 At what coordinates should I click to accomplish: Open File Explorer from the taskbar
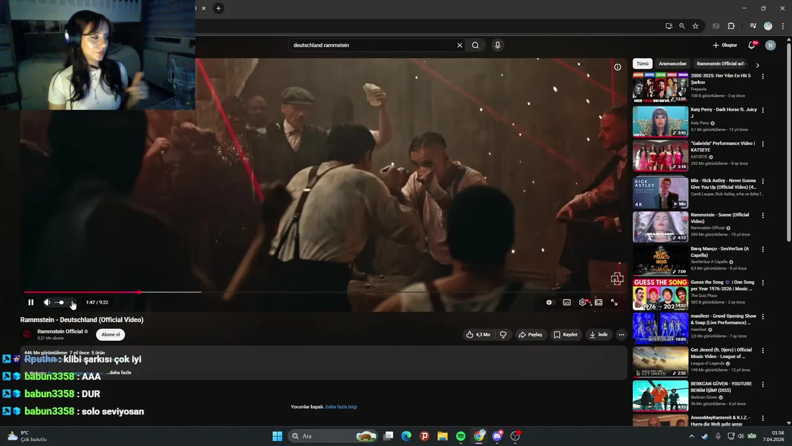point(442,436)
